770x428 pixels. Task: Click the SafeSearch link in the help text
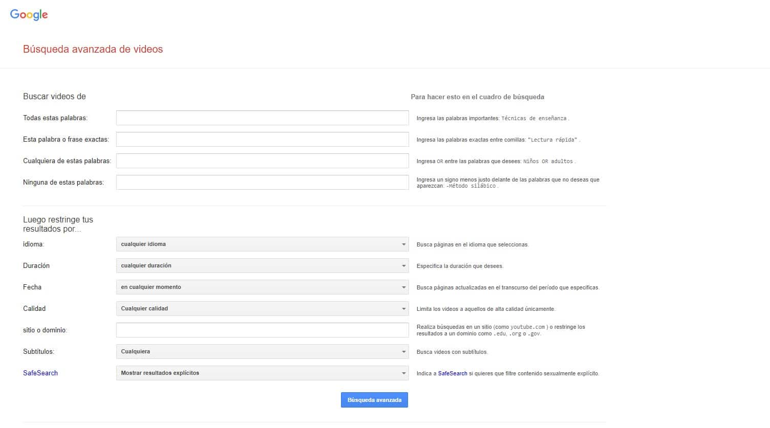click(x=453, y=373)
